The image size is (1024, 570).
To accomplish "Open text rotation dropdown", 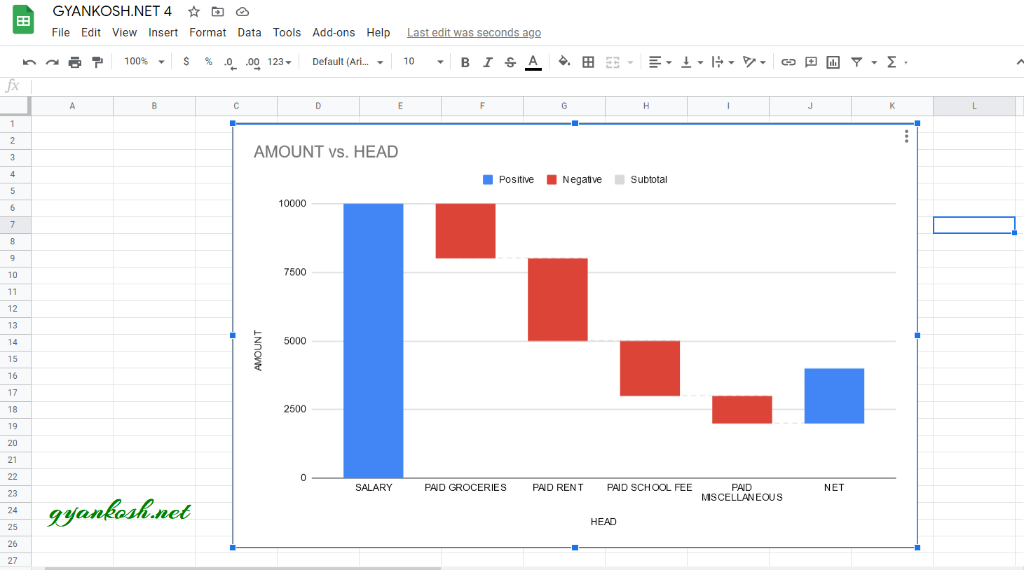I will [x=754, y=62].
